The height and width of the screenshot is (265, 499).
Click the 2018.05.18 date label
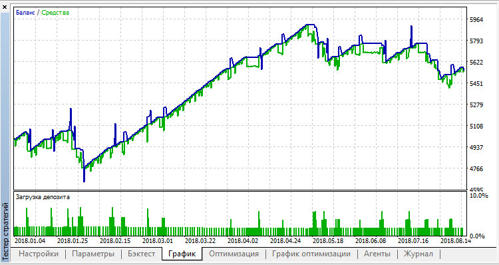[x=328, y=240]
